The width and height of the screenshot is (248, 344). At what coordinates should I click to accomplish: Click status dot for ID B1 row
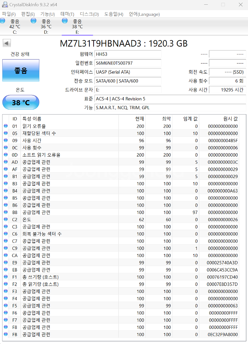(x=6, y=176)
